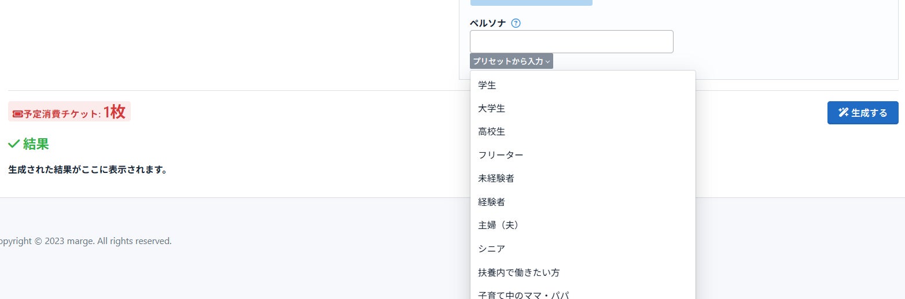Click the ペルソナ text input field
This screenshot has height=299, width=905.
[x=571, y=42]
